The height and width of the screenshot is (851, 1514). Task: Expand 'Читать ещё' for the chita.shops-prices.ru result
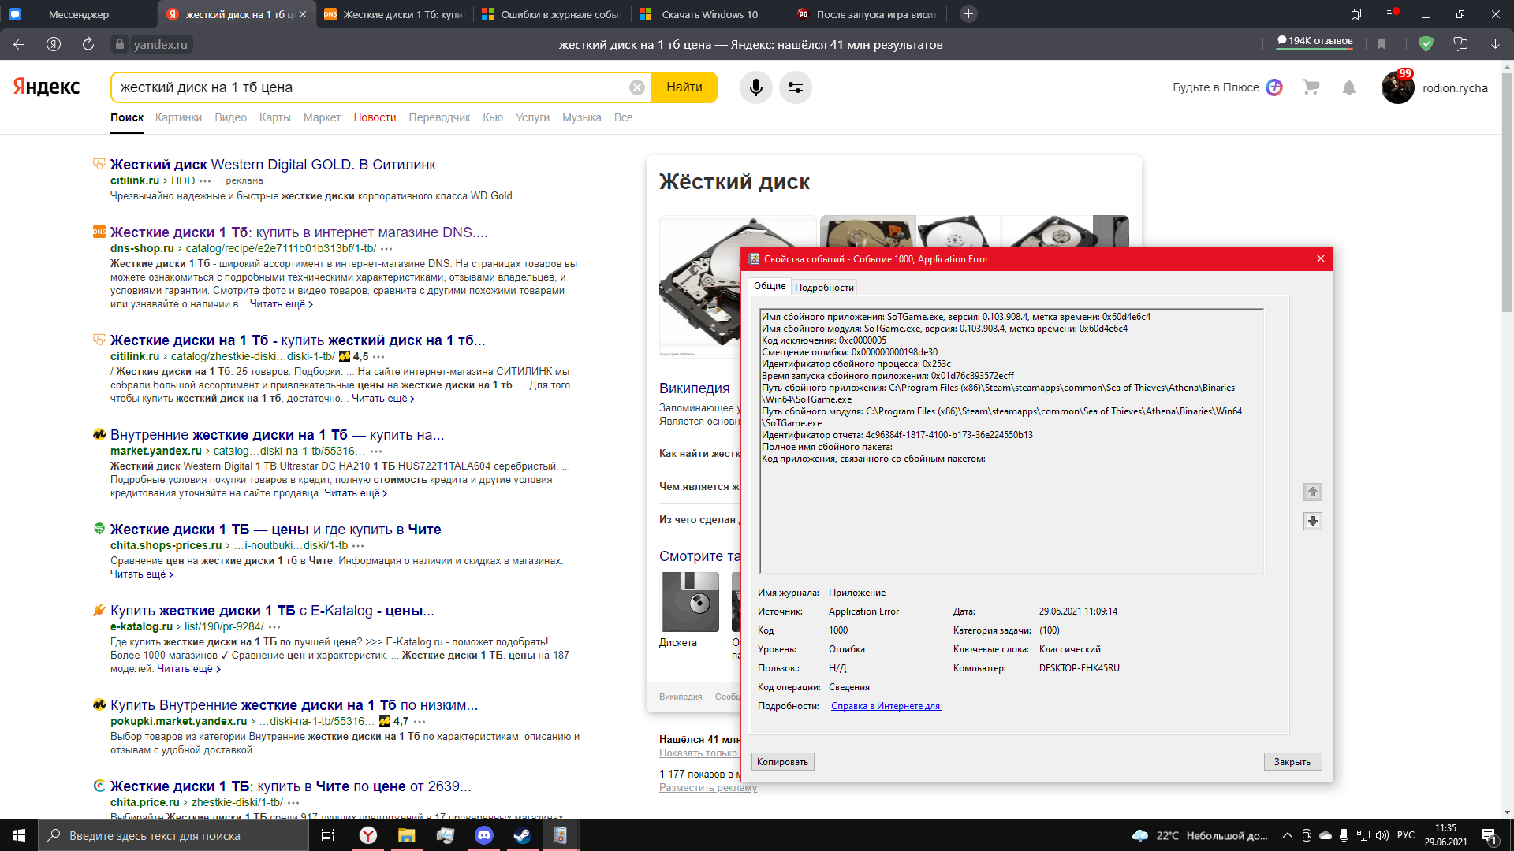click(x=142, y=574)
